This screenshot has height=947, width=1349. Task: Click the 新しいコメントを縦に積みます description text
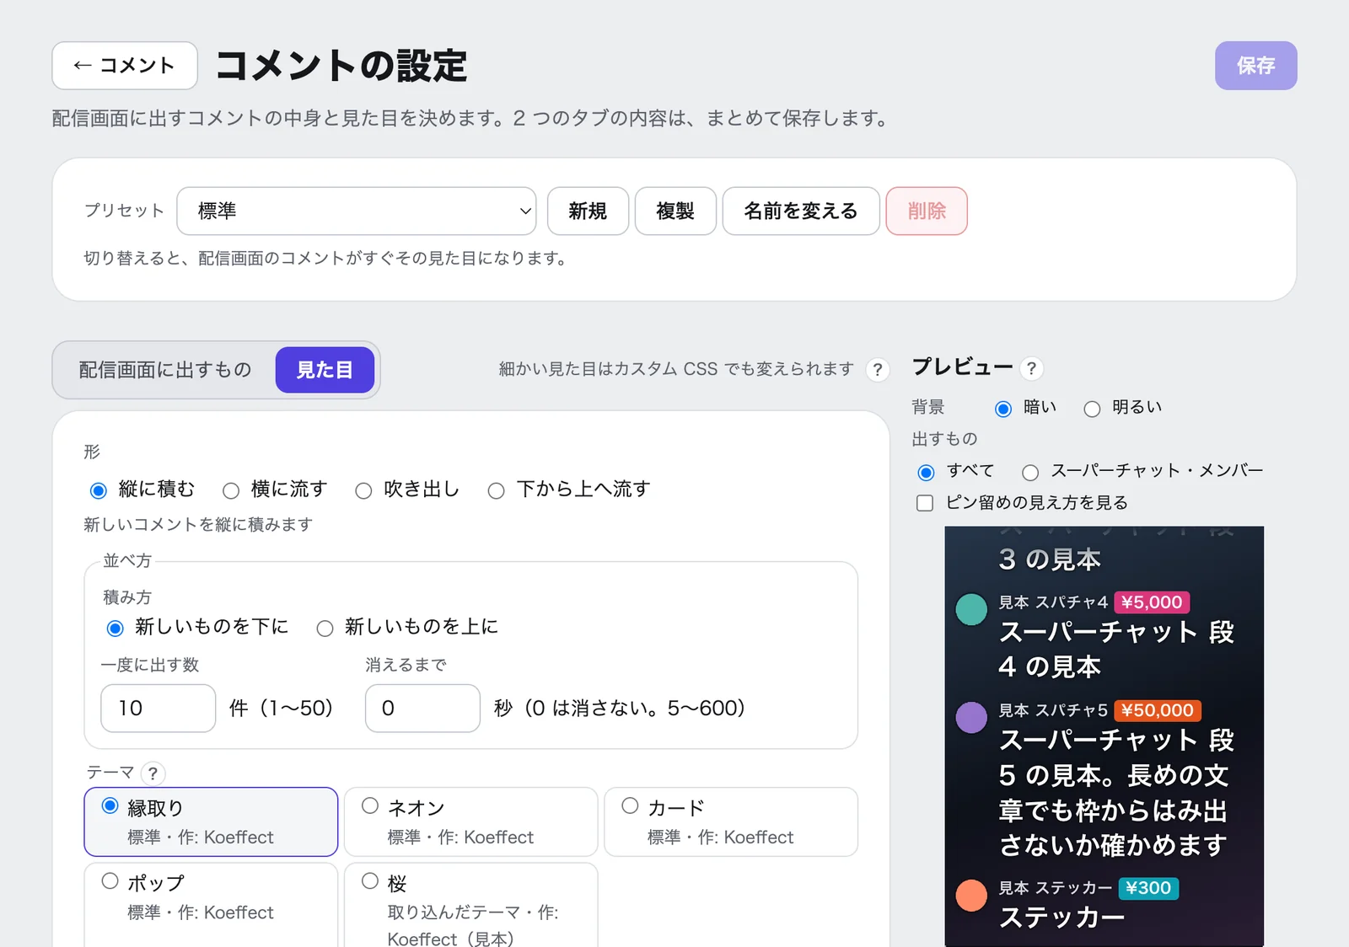point(198,525)
